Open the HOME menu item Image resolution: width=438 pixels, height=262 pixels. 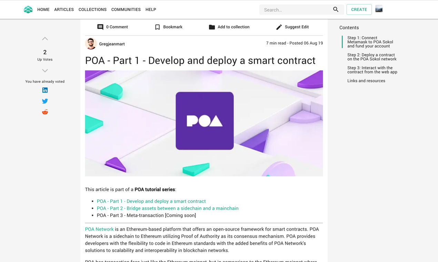pos(43,10)
